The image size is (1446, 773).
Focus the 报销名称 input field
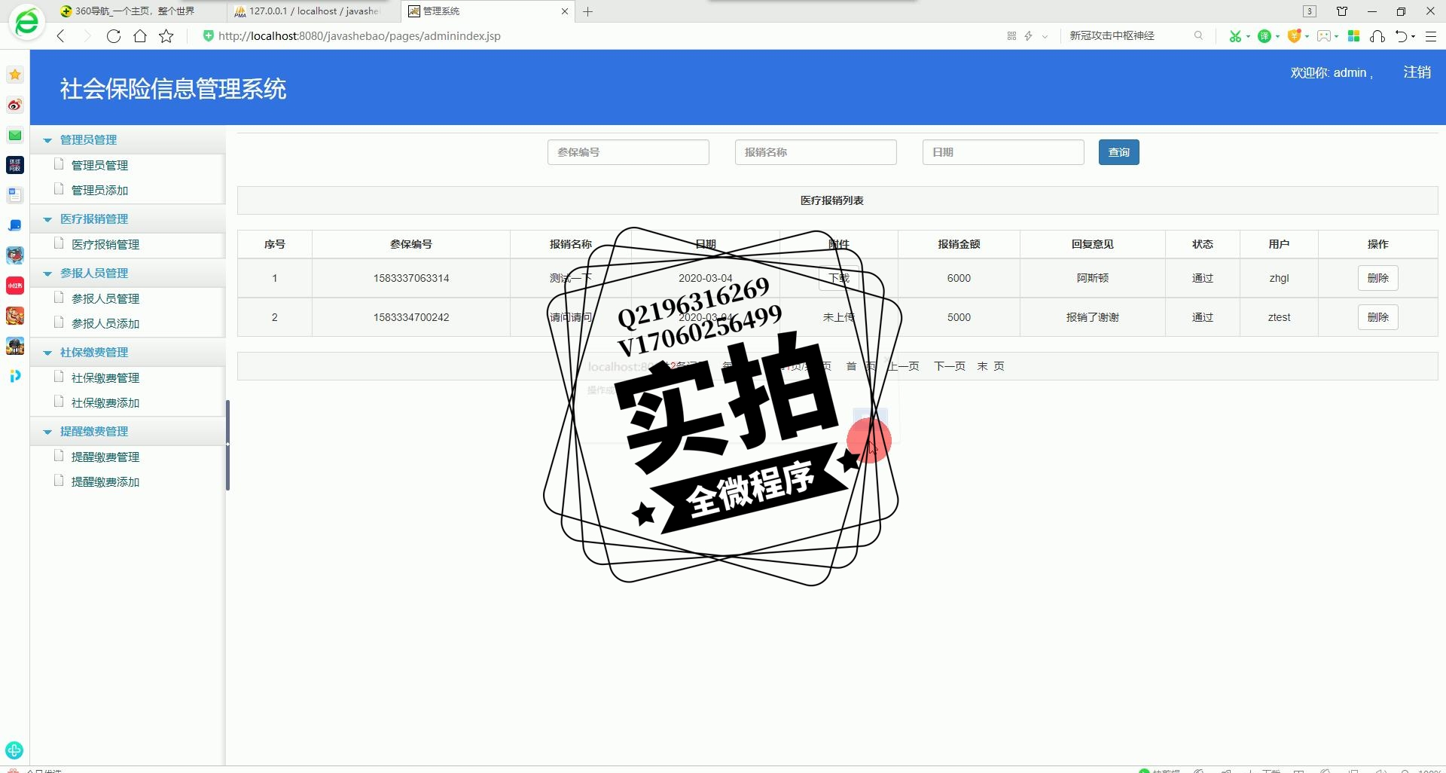816,152
